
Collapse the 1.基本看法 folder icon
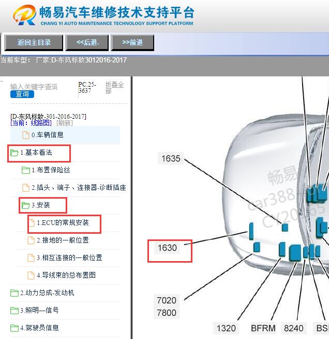[x=14, y=153]
